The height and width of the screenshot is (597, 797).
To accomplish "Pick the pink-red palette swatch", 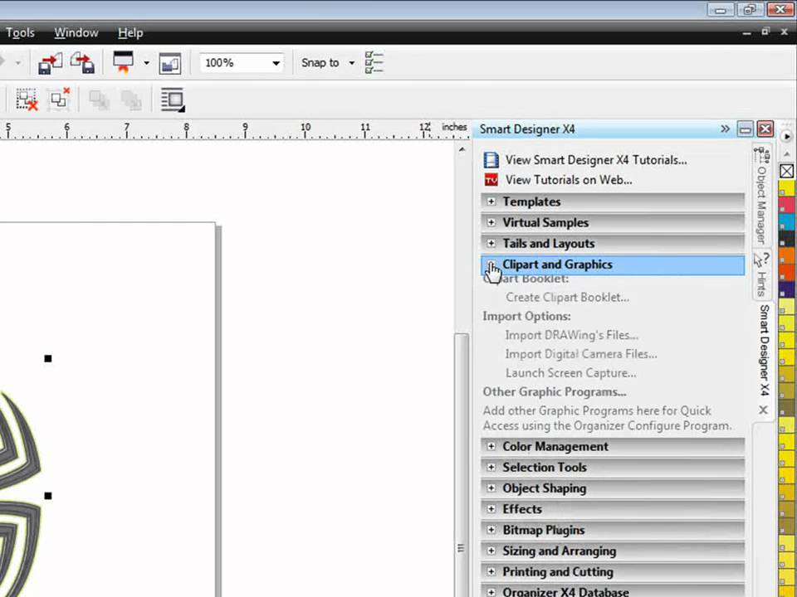I will tap(787, 204).
